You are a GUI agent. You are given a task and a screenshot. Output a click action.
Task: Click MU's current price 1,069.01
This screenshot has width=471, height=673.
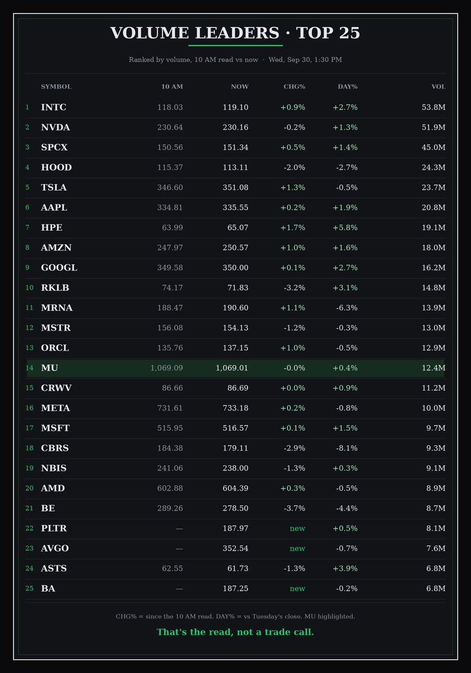click(x=232, y=368)
